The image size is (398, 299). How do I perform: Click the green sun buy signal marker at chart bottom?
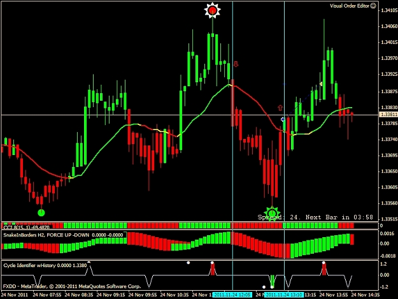(x=272, y=213)
